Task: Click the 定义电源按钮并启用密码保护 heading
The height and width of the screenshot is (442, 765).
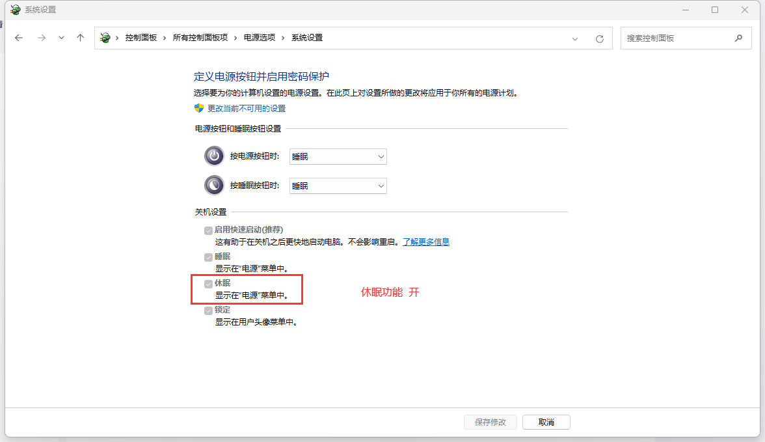Action: pos(261,76)
